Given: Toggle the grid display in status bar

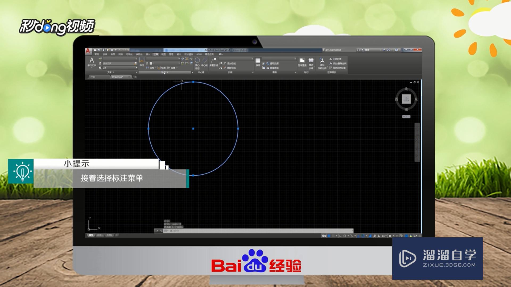Looking at the screenshot, I should 329,236.
